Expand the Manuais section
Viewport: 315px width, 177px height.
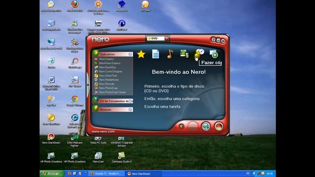pos(130,109)
